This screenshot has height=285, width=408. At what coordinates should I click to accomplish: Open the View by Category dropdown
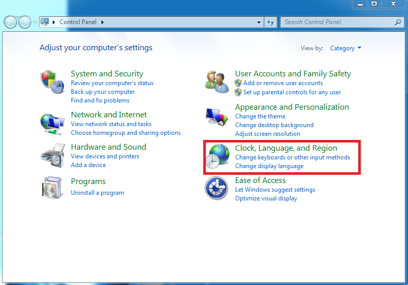pyautogui.click(x=345, y=48)
